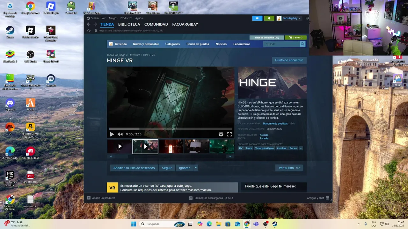Viewport: 408px width, 229px height.
Task: Select the fire screenshot thumbnail
Action: point(171,146)
